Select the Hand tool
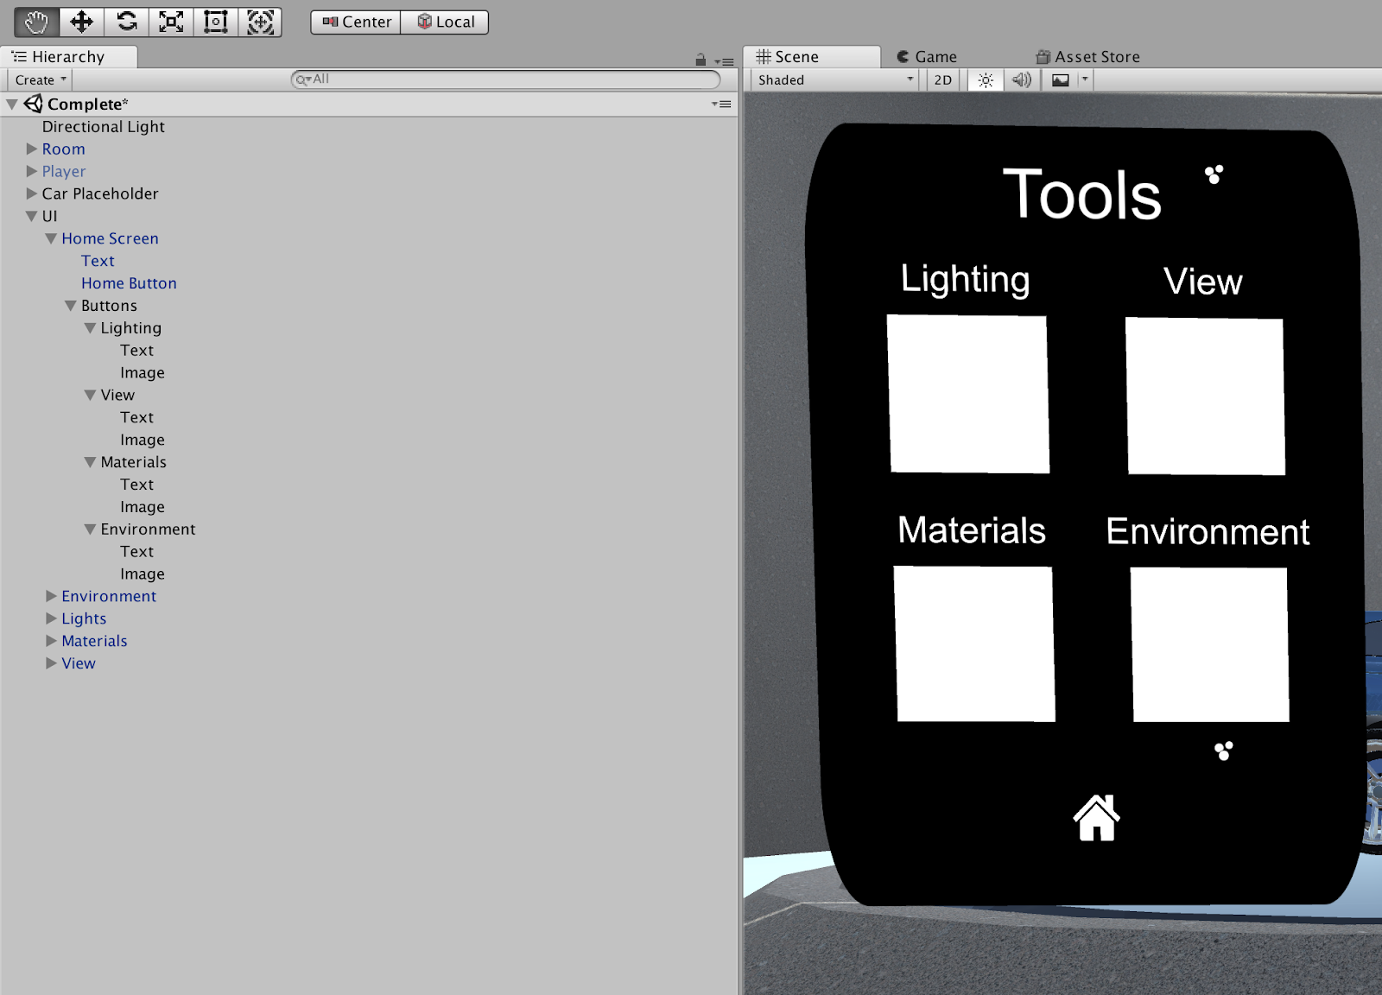This screenshot has height=995, width=1382. (37, 22)
